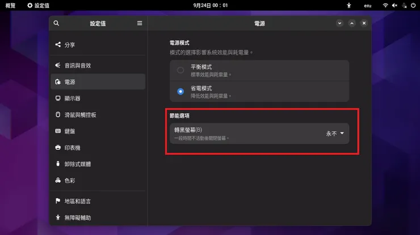Click the 省電模式 row text

(x=201, y=88)
